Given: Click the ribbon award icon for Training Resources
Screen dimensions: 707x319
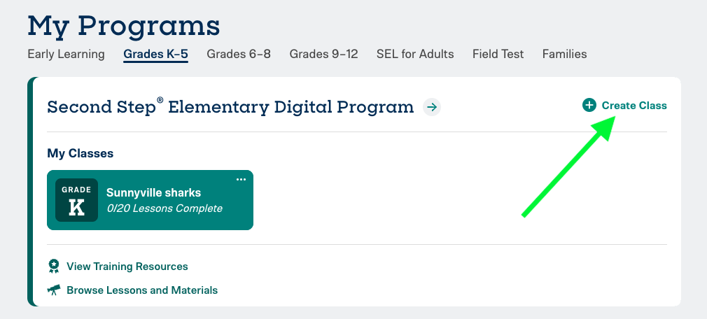Looking at the screenshot, I should [x=54, y=267].
